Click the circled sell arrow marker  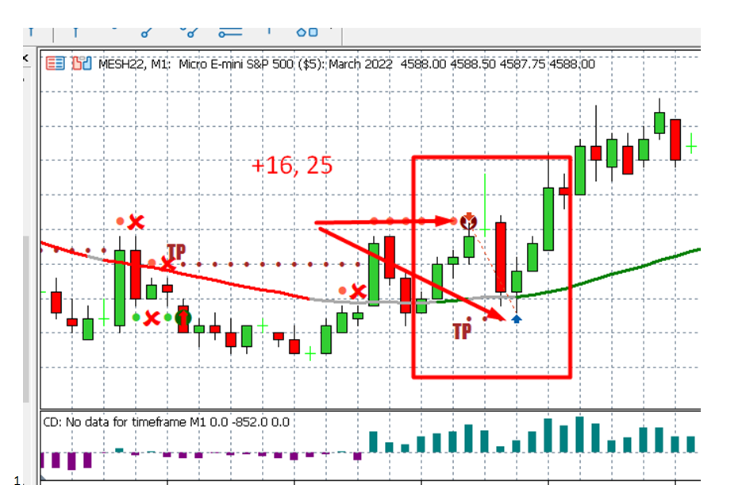(x=468, y=221)
